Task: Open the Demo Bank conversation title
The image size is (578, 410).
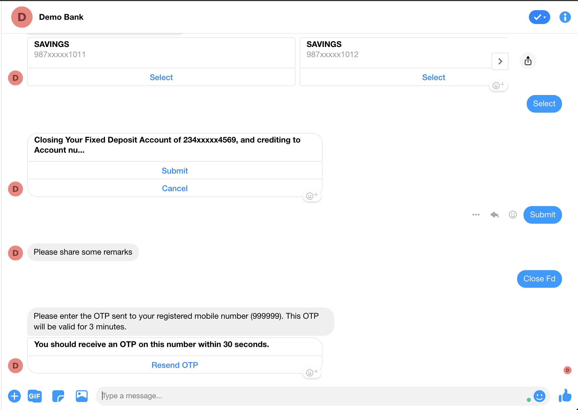Action: [x=61, y=17]
